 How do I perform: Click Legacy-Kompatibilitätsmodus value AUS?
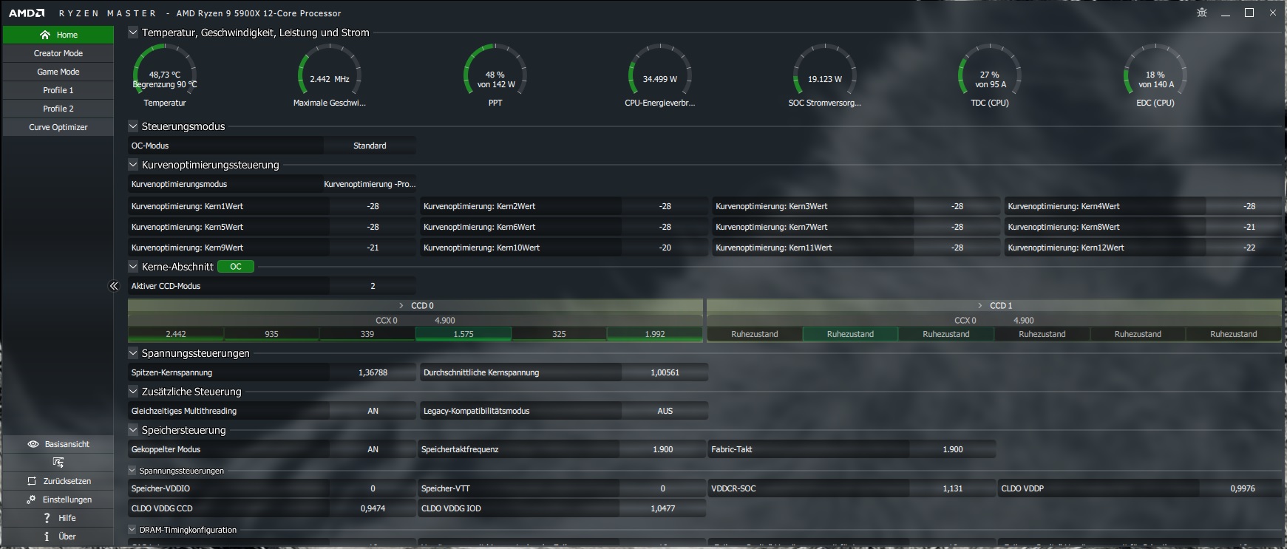point(665,411)
